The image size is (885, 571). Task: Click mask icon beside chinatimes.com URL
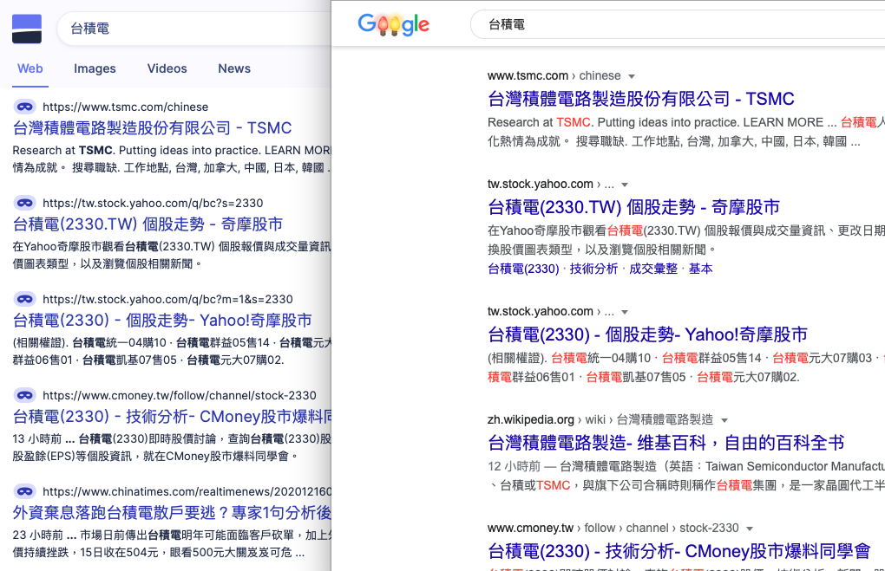pyautogui.click(x=24, y=491)
